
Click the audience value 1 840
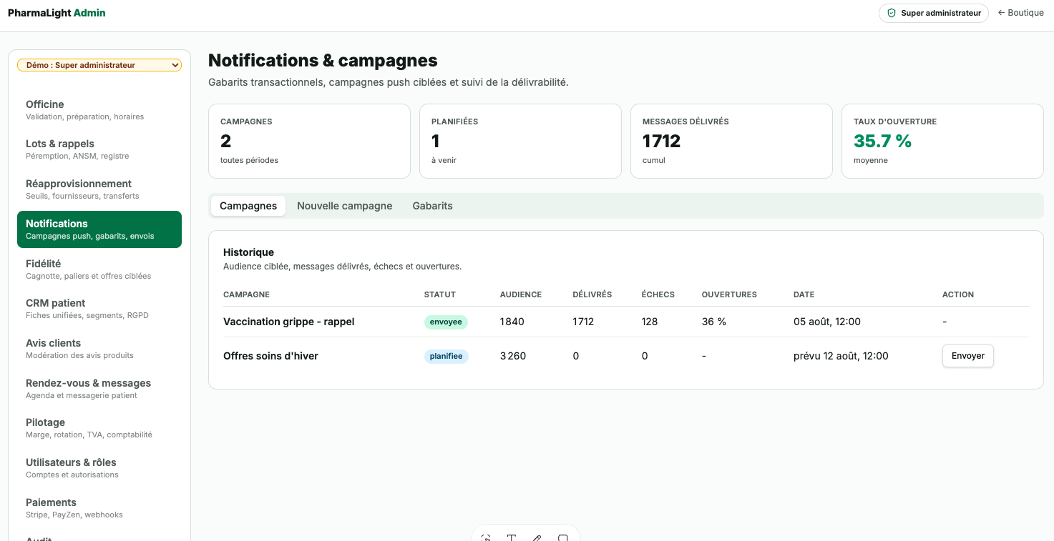pos(512,322)
